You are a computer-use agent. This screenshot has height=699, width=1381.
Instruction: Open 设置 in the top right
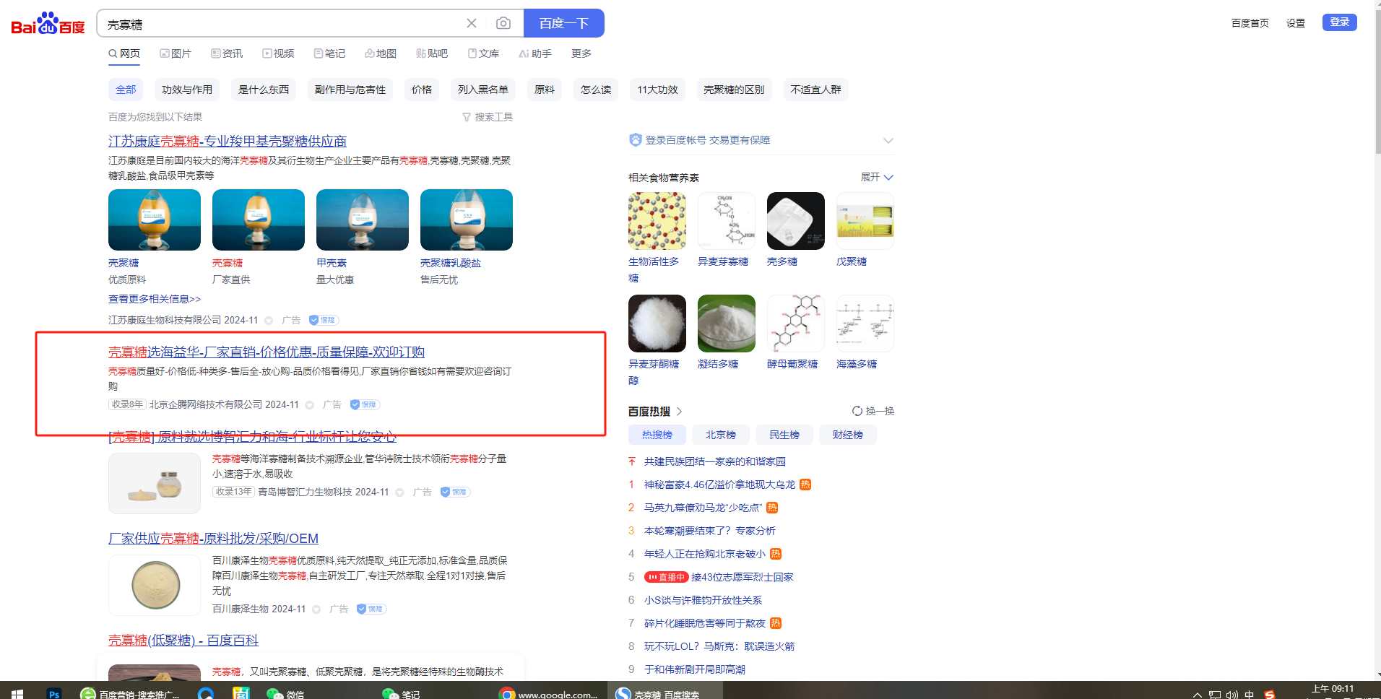click(x=1296, y=23)
